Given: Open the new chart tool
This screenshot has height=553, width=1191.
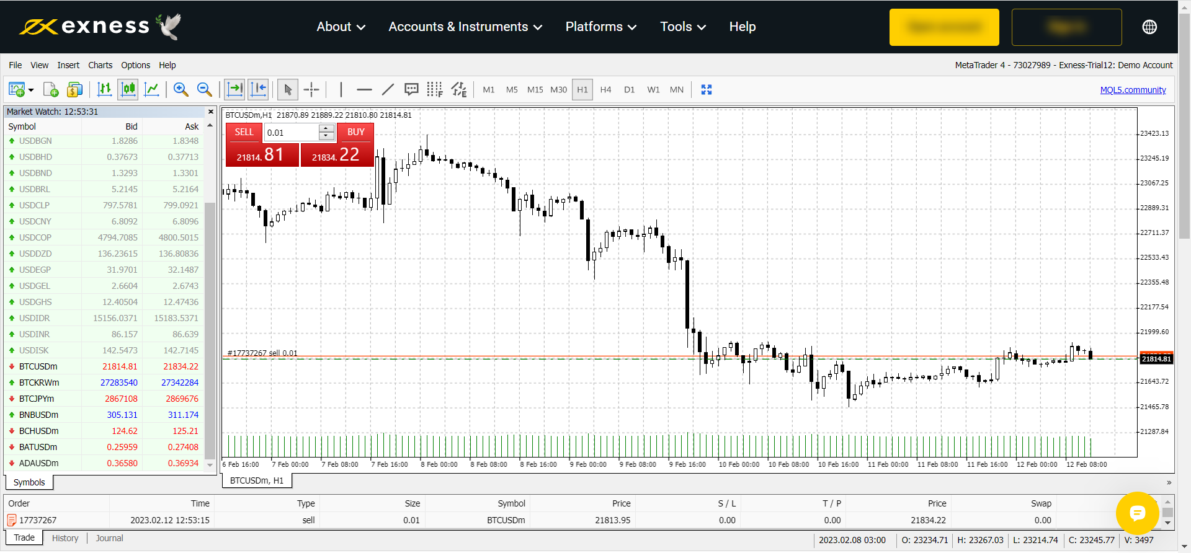Looking at the screenshot, I should (x=17, y=90).
